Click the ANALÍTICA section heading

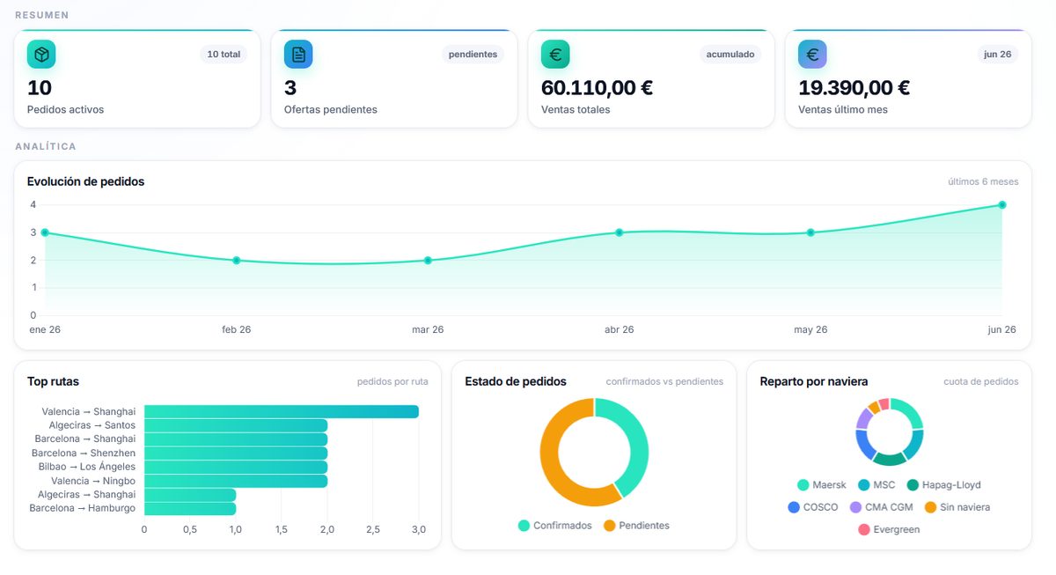(46, 146)
